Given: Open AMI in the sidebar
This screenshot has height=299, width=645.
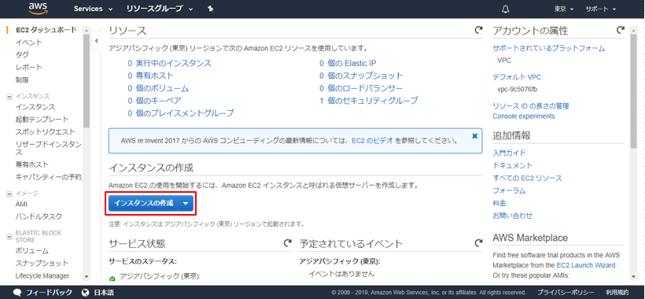Looking at the screenshot, I should [21, 204].
